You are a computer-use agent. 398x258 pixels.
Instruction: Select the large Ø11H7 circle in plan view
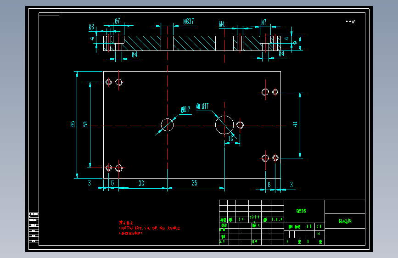tap(224, 125)
